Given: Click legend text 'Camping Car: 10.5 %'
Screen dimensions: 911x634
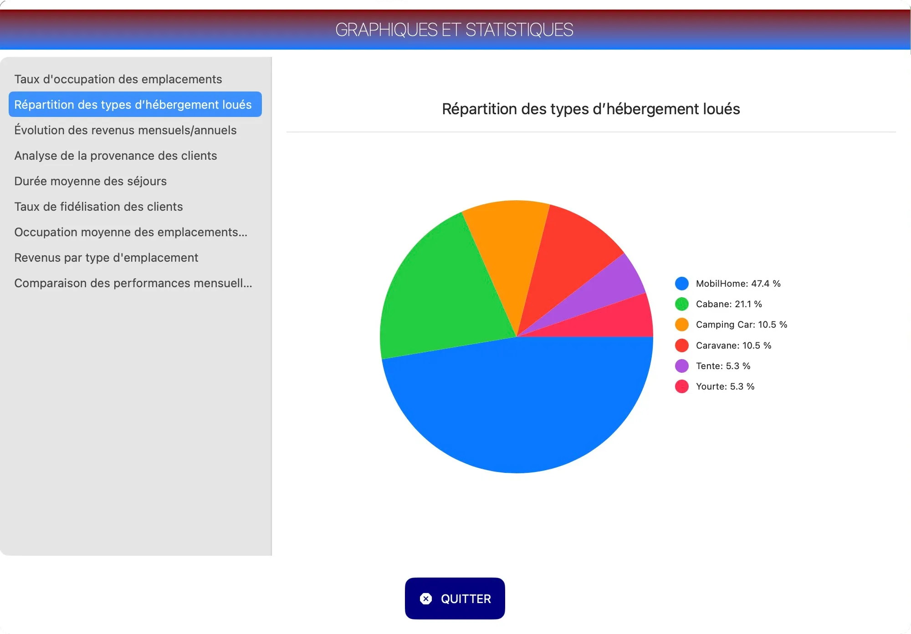Looking at the screenshot, I should (742, 325).
